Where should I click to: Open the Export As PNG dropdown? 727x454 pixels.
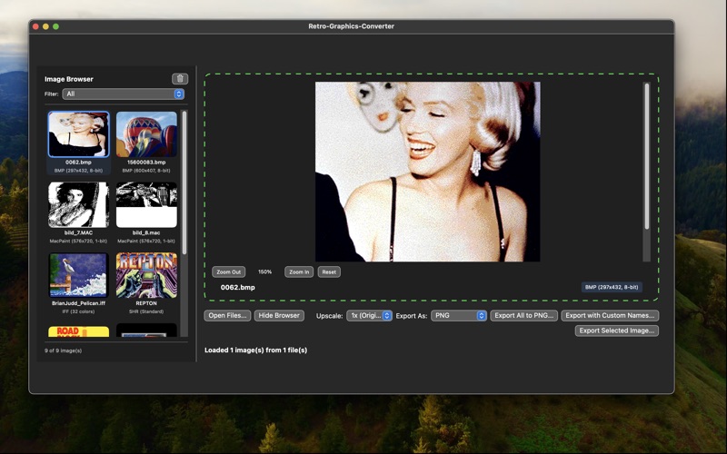(x=459, y=315)
